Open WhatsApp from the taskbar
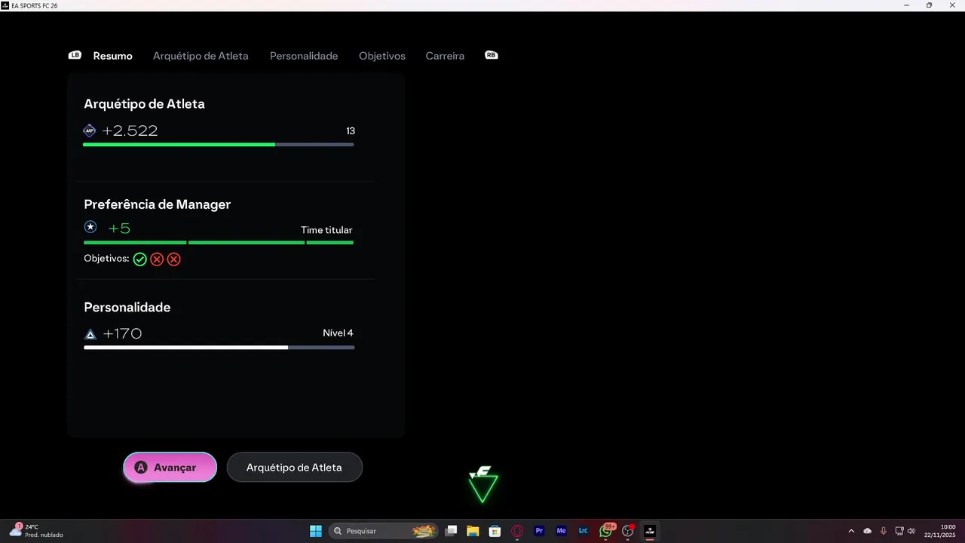The image size is (965, 543). 605,531
